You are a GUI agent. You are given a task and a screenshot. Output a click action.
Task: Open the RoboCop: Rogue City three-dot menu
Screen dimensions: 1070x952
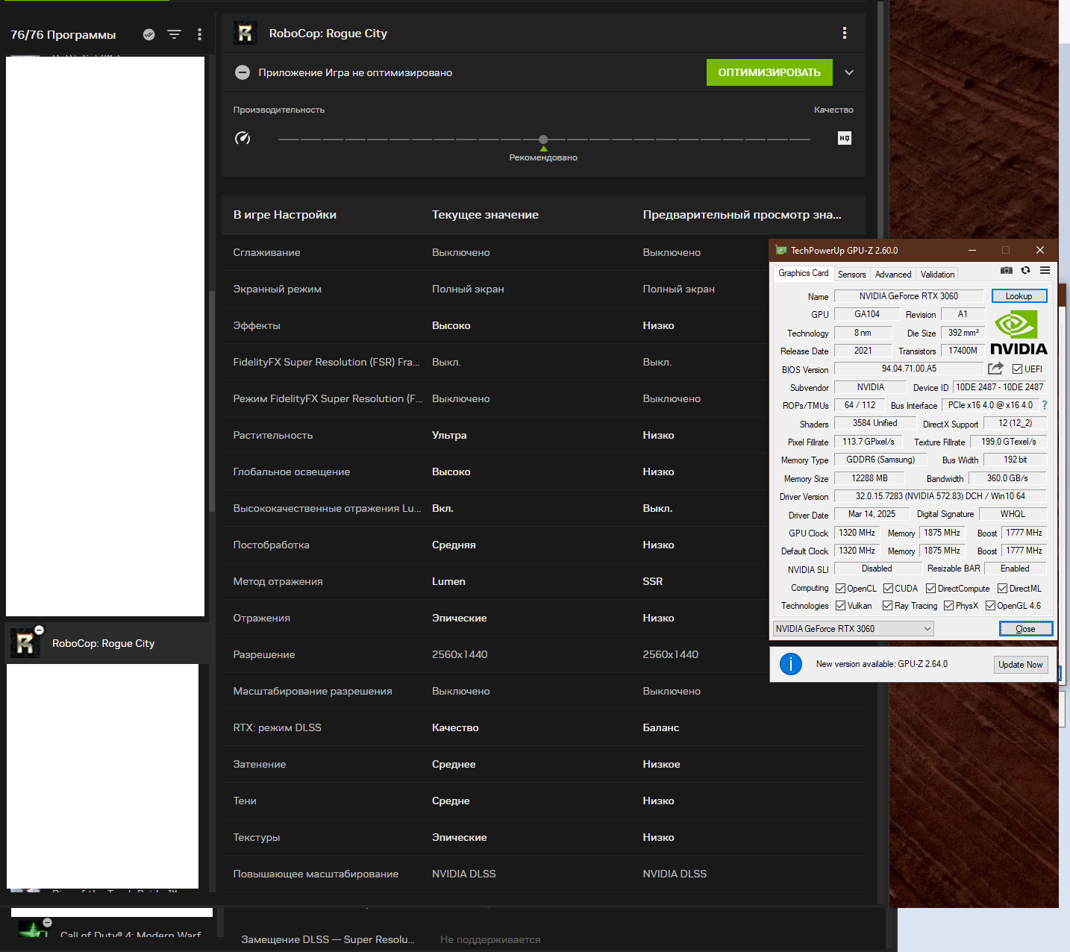pos(845,33)
